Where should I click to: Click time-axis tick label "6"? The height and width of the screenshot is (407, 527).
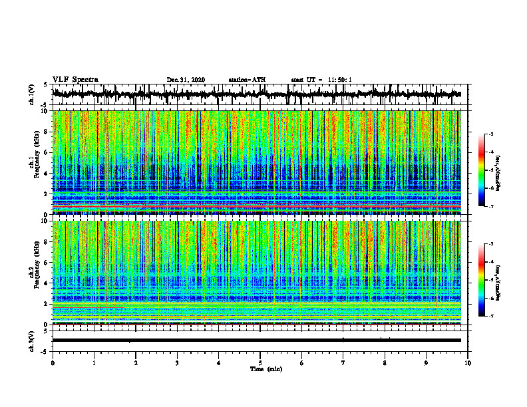click(x=302, y=363)
